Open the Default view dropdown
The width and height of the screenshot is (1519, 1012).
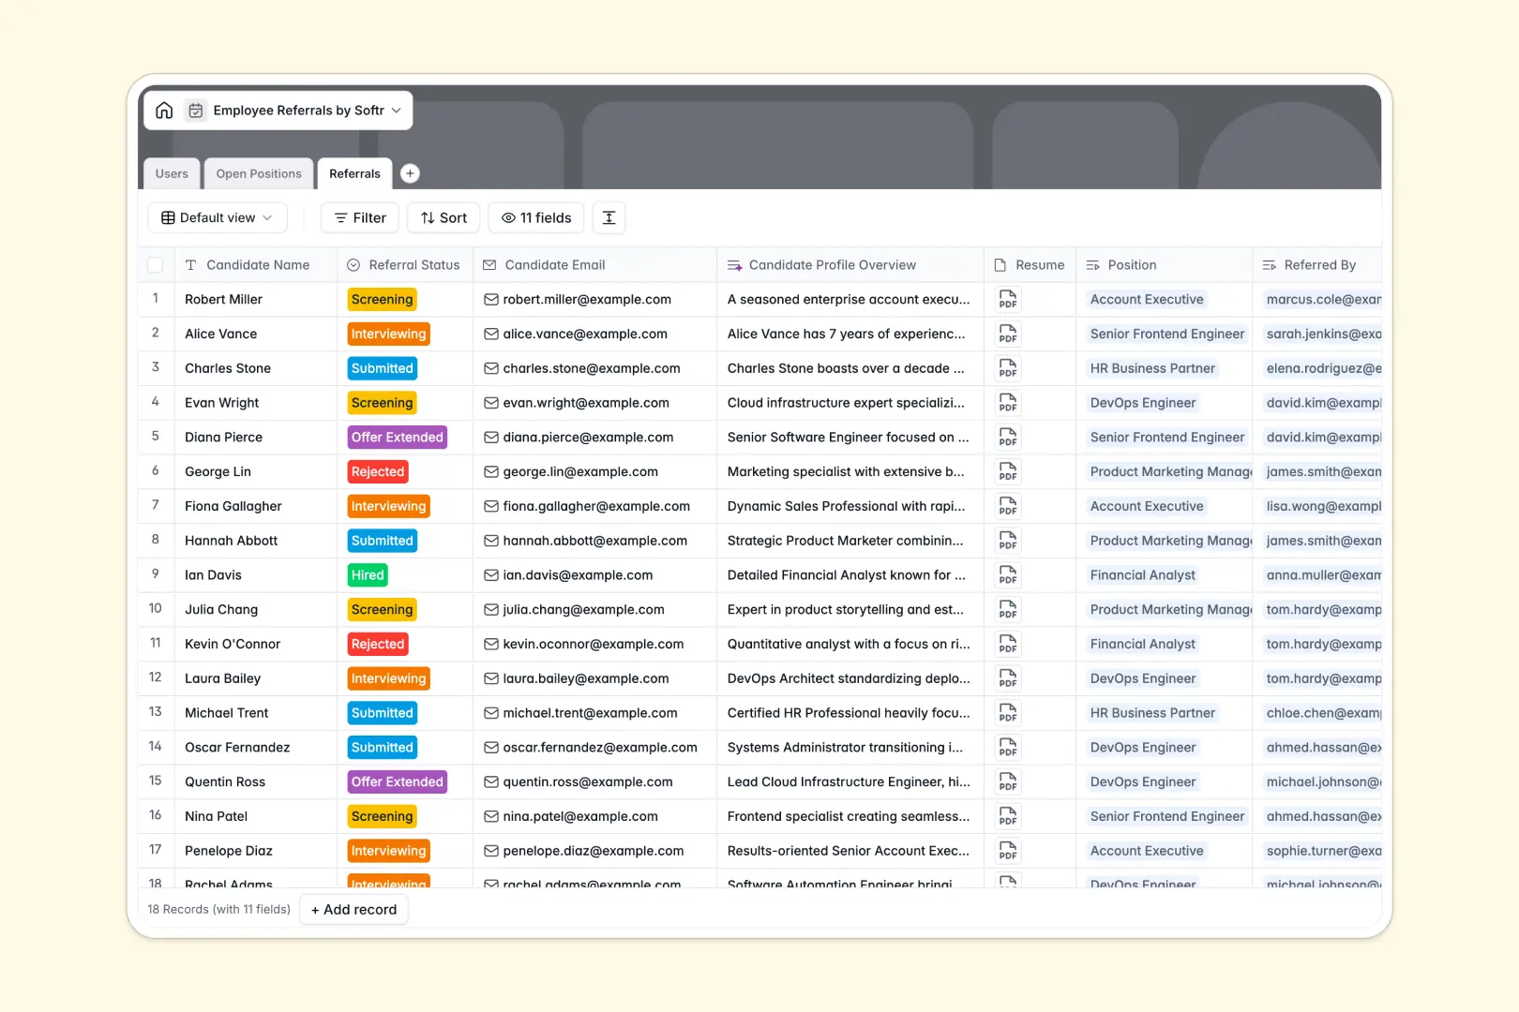(217, 217)
